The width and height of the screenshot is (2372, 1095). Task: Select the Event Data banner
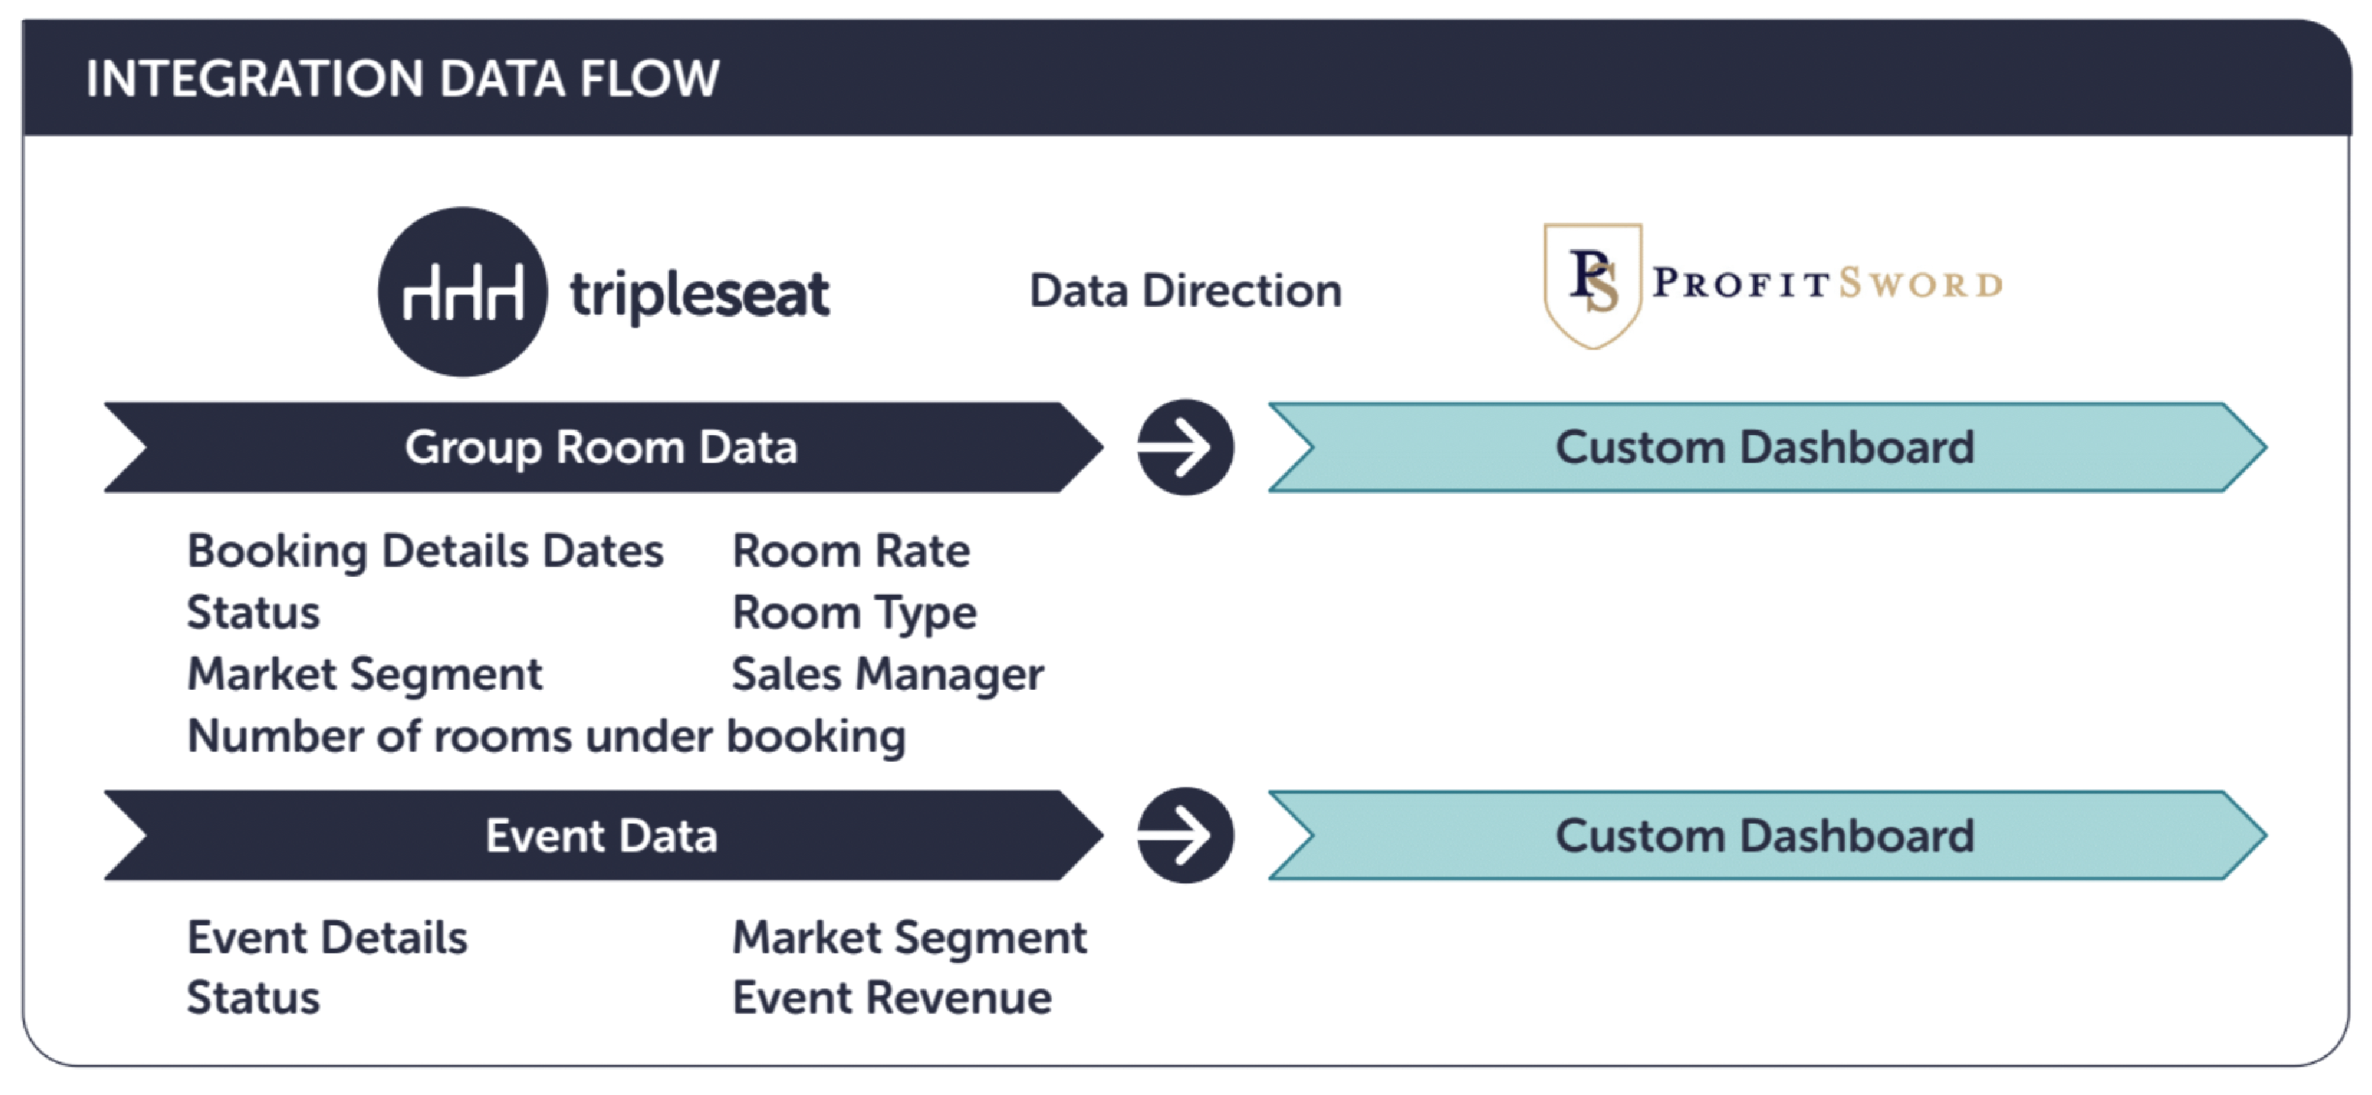pos(603,835)
